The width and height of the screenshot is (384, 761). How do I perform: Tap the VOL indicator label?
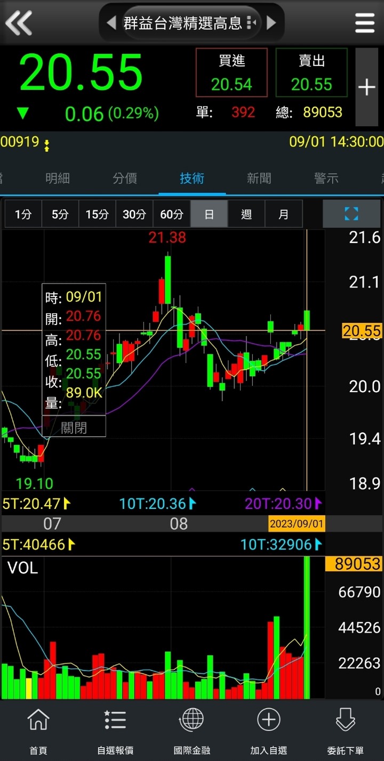pos(23,568)
